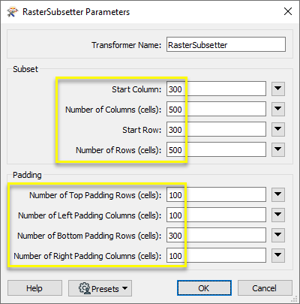This screenshot has height=304, width=300.
Task: Select the Number of Columns input field
Action: [216, 109]
